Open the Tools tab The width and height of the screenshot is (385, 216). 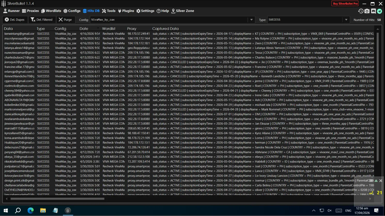pos(109,11)
